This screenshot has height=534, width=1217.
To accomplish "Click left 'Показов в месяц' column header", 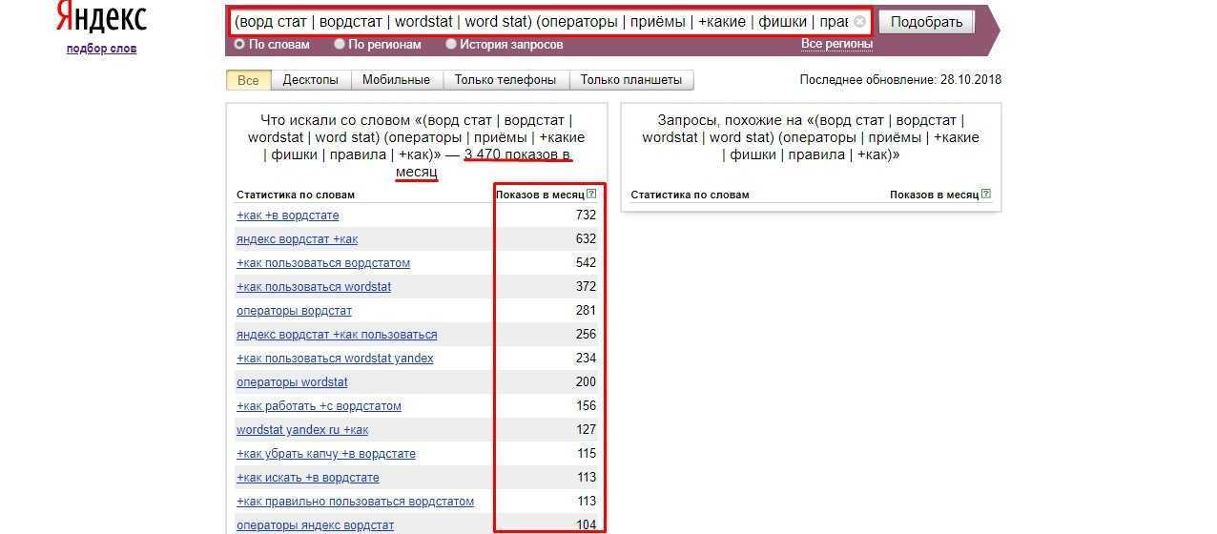I will point(540,195).
